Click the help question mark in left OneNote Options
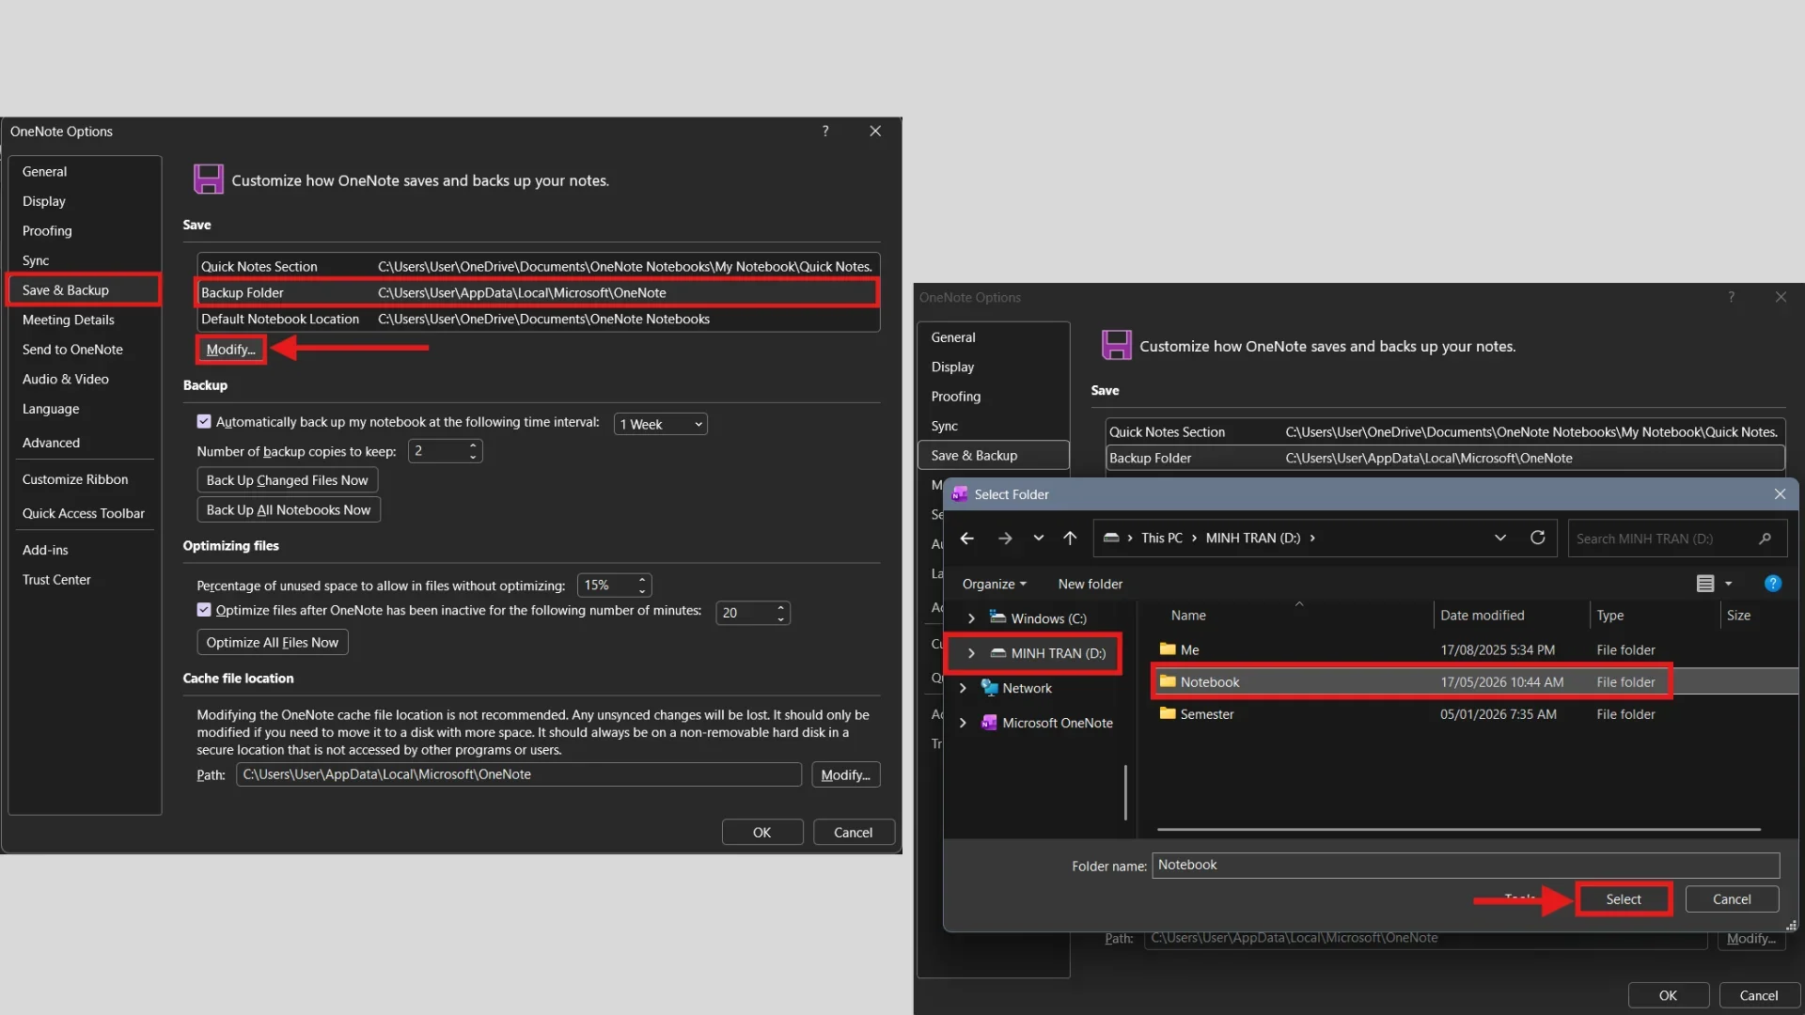1805x1015 pixels. click(x=825, y=132)
